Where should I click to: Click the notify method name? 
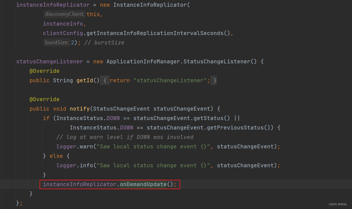tap(79, 108)
